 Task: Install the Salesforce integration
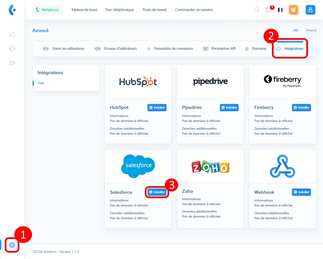[157, 192]
